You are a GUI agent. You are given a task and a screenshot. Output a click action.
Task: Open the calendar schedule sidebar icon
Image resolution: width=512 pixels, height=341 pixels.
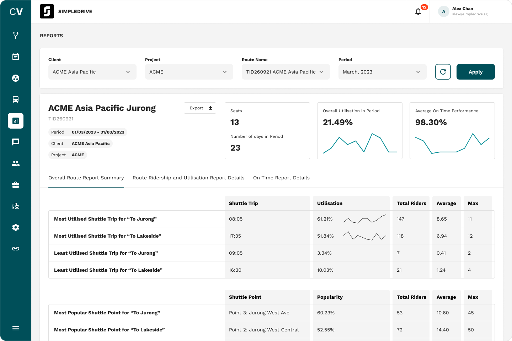click(x=16, y=57)
